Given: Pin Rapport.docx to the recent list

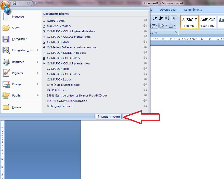Looking at the screenshot, I should click(145, 21).
